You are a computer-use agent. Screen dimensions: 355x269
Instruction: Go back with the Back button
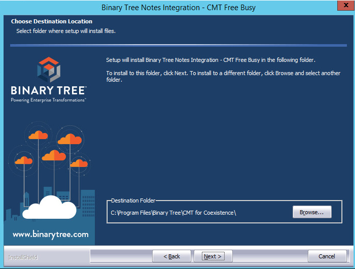(171, 256)
